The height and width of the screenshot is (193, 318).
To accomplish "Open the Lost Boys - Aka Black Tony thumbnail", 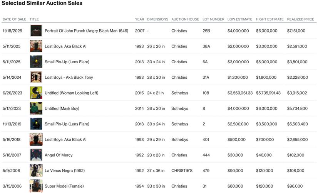I will pos(36,77).
